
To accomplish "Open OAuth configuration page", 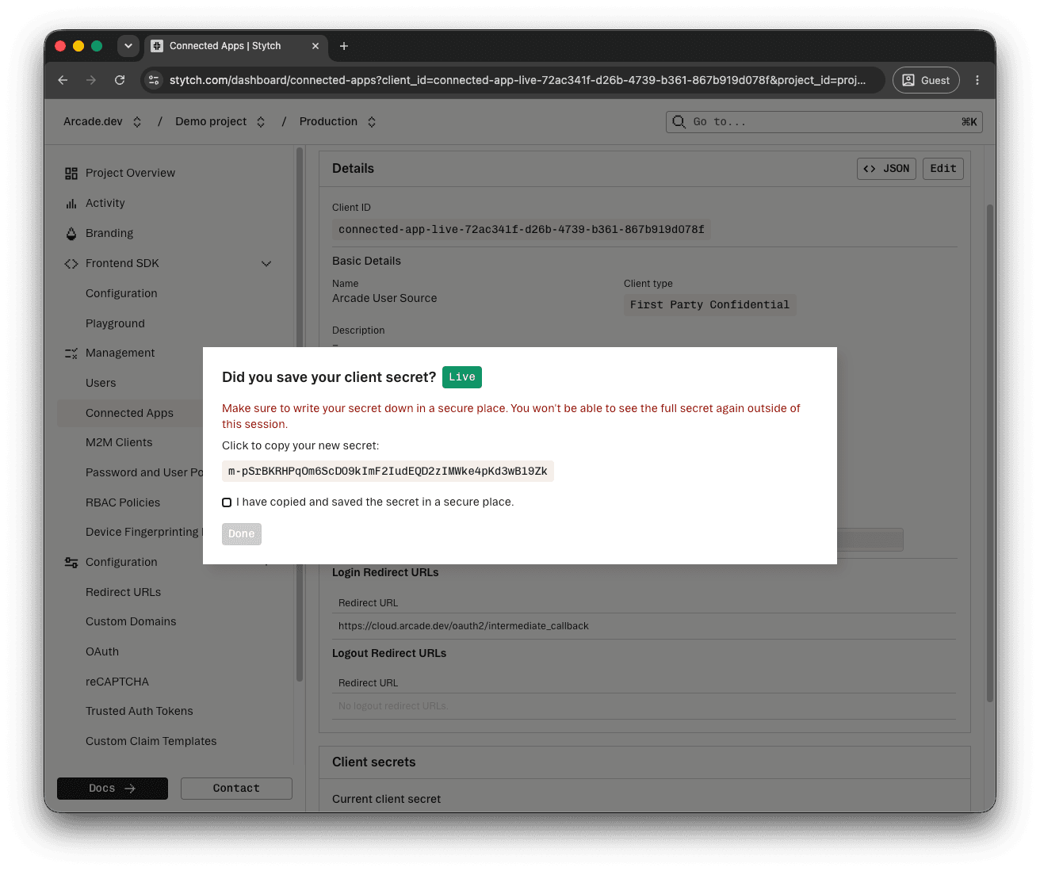I will point(102,652).
